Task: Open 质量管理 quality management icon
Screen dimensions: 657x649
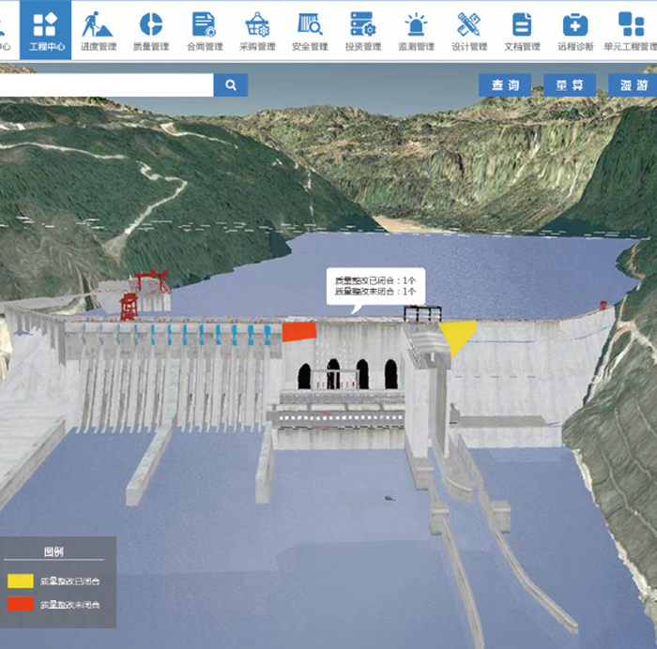Action: click(x=150, y=30)
